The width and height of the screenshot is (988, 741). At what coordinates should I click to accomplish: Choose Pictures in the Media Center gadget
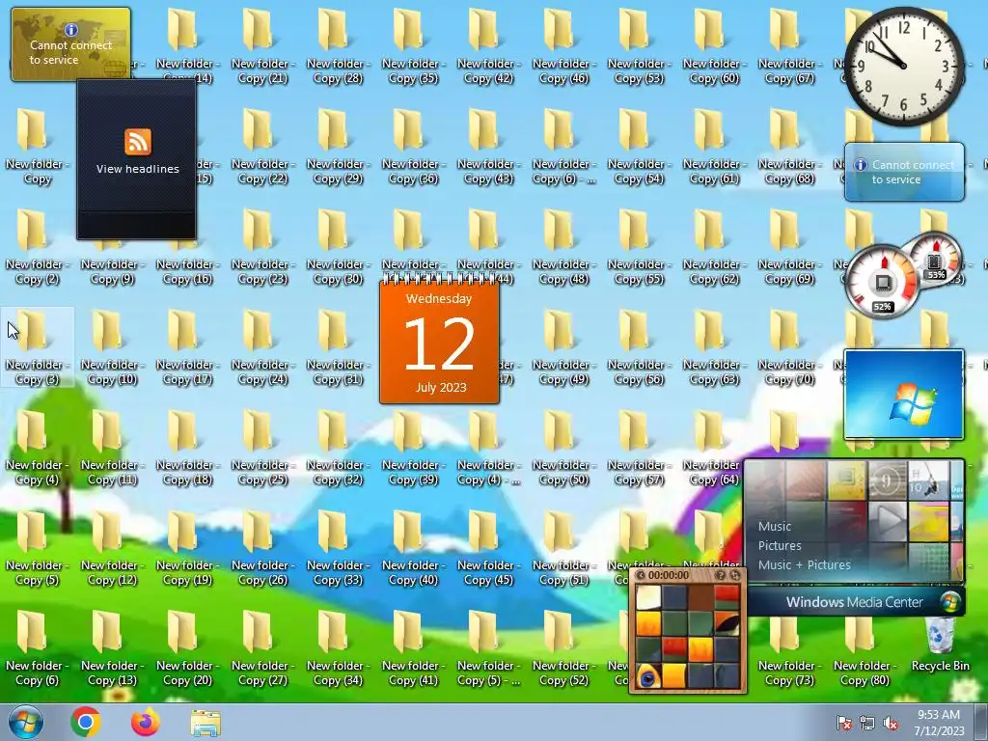click(x=780, y=546)
